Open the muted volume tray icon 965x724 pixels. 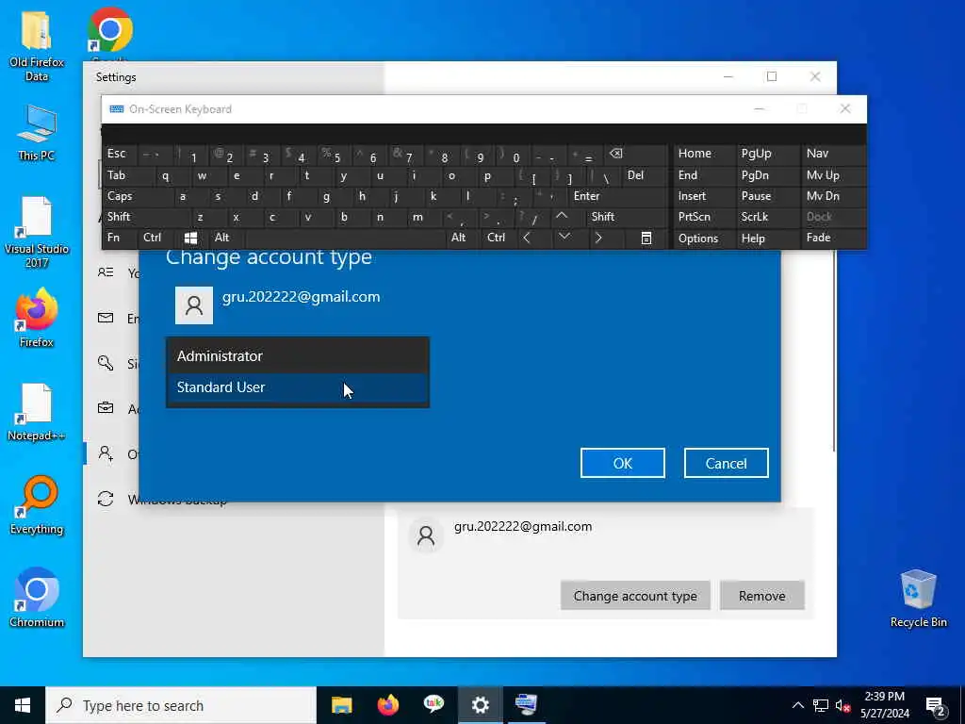pyautogui.click(x=843, y=705)
